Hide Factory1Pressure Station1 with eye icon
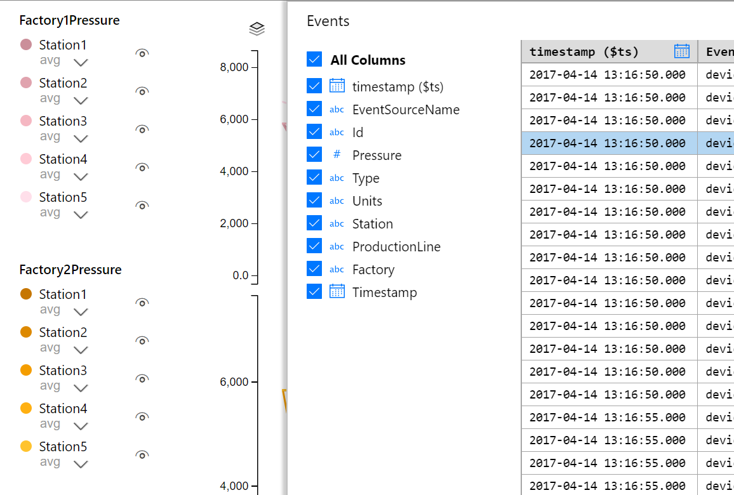The image size is (734, 495). pos(142,53)
